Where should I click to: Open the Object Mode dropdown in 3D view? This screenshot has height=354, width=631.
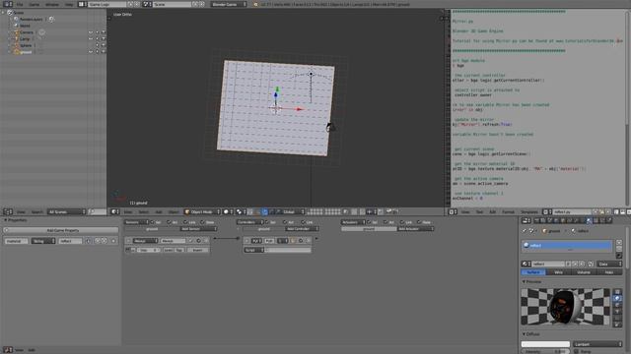[202, 211]
